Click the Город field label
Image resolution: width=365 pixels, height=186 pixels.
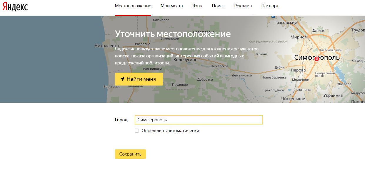pos(121,120)
